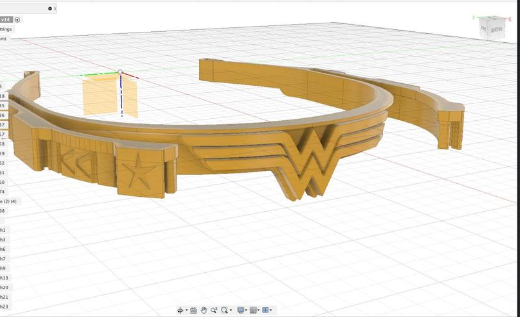Image resolution: width=520 pixels, height=317 pixels.
Task: Click the Zoom Window magnifier icon
Action: (x=224, y=311)
